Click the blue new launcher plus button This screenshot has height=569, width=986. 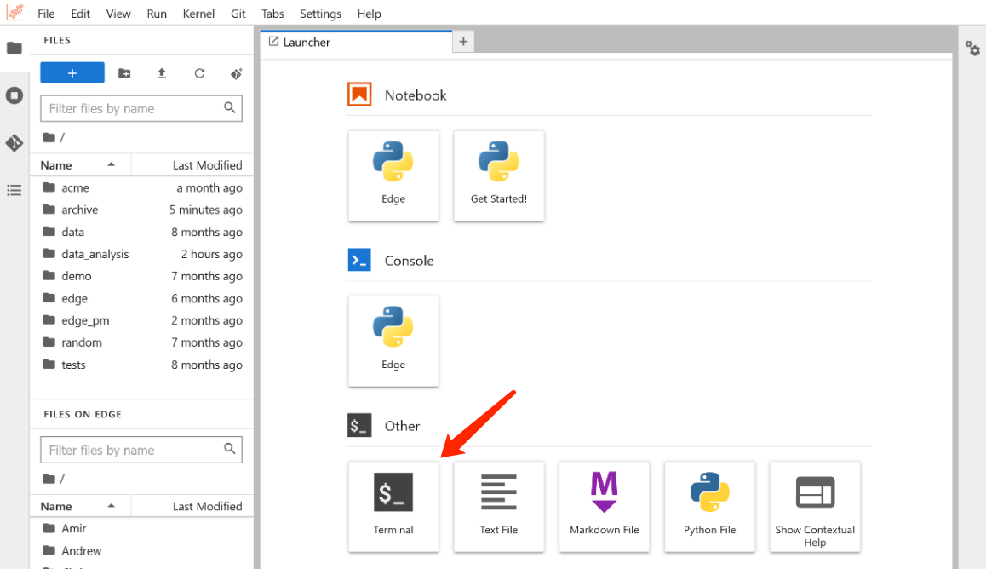[72, 73]
